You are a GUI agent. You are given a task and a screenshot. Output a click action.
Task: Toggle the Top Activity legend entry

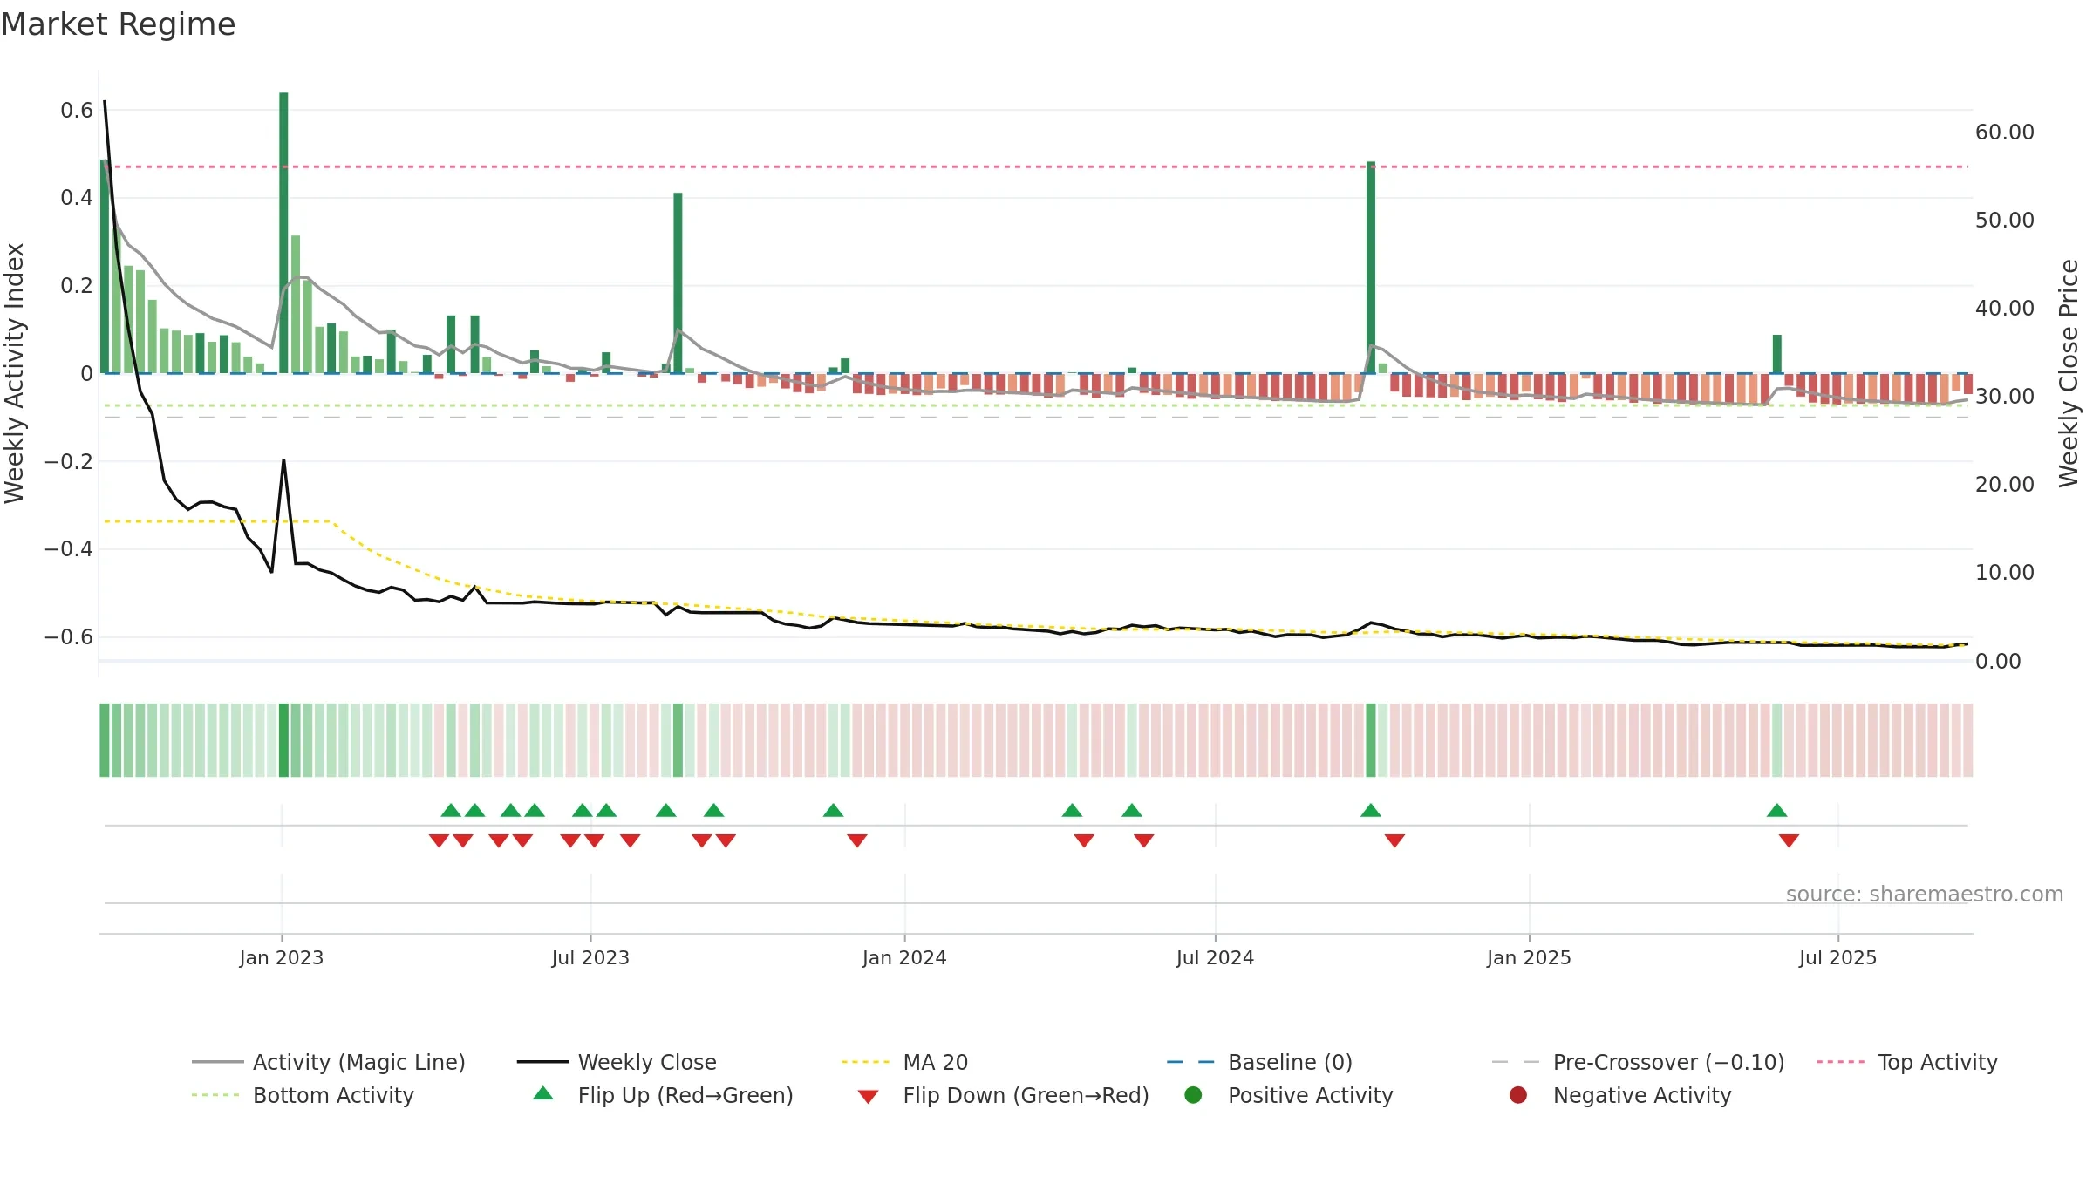click(x=1907, y=1062)
